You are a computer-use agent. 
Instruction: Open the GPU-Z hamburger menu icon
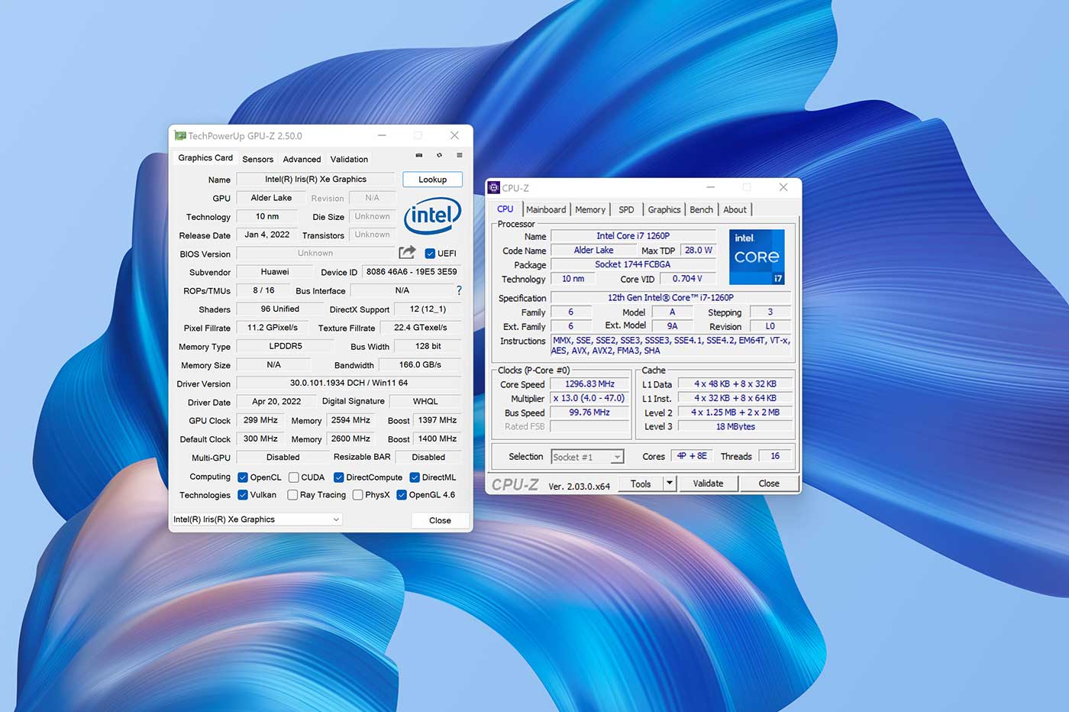click(459, 155)
